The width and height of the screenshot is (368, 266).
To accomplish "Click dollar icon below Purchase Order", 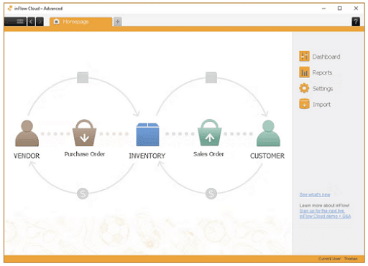I will tap(83, 194).
